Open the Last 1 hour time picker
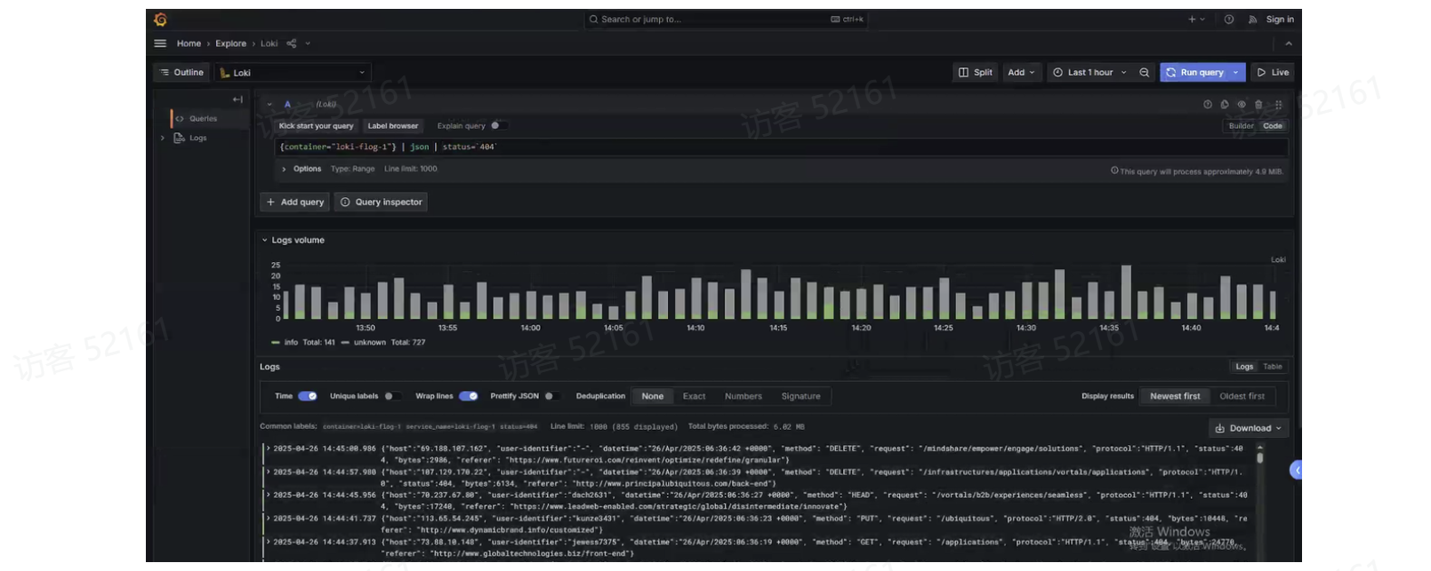The height and width of the screenshot is (571, 1431). coord(1089,73)
